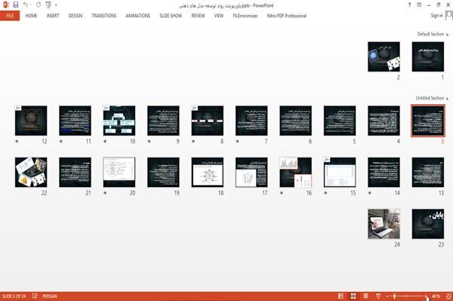The width and height of the screenshot is (453, 301).
Task: Open Ribbon Display Options icon
Action: click(419, 5)
